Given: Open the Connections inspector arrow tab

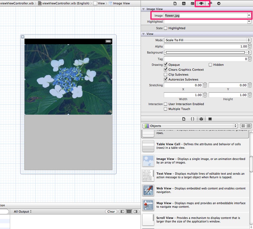Looking at the screenshot, I should [x=219, y=3].
